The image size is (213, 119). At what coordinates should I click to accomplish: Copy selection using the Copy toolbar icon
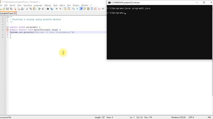[x=31, y=9]
